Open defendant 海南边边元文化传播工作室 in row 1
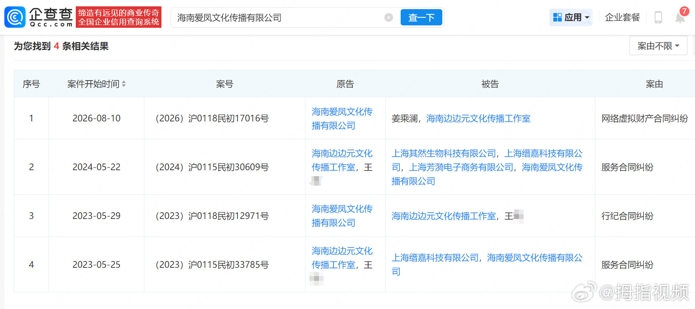The height and width of the screenshot is (309, 695). pos(478,118)
